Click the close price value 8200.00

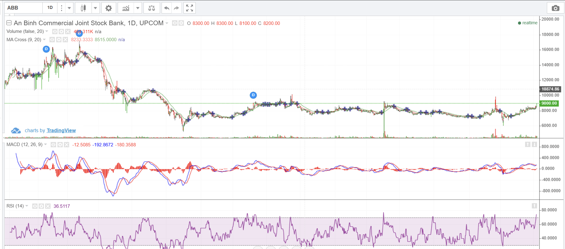272,23
